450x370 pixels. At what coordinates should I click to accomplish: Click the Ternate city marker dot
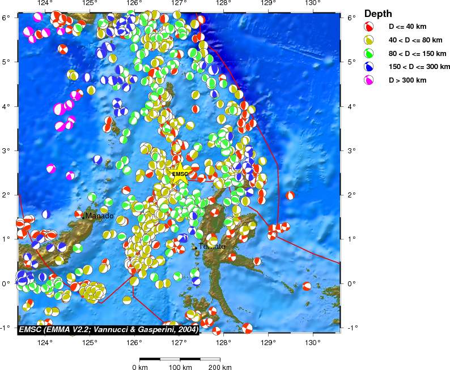196,247
